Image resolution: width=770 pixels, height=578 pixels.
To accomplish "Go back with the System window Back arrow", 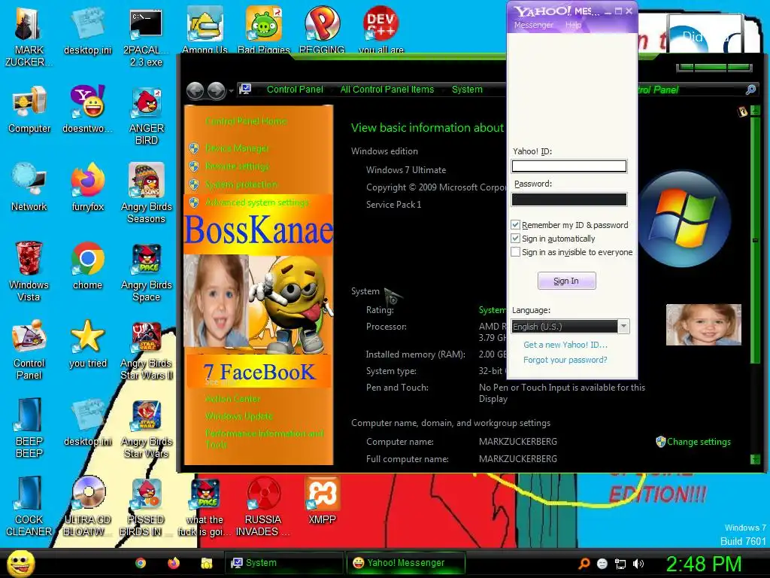I will coord(196,91).
